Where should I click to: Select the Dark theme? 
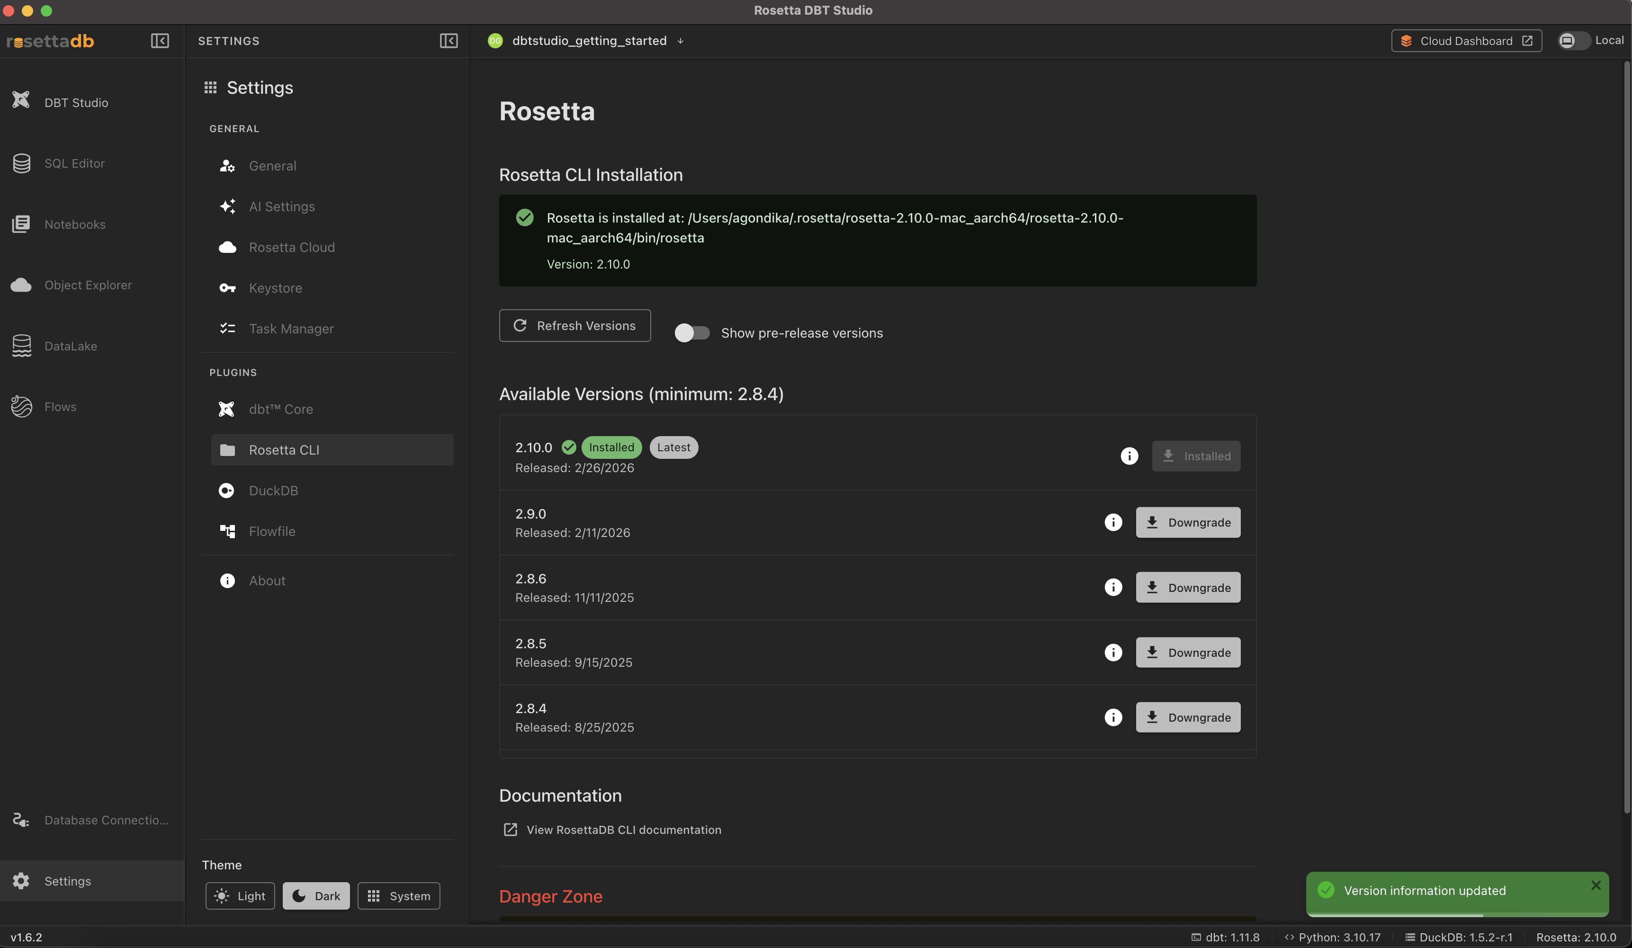(316, 895)
